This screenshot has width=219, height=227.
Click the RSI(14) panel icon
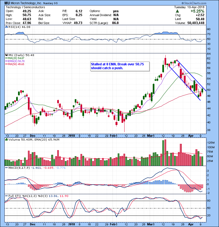click(6, 27)
